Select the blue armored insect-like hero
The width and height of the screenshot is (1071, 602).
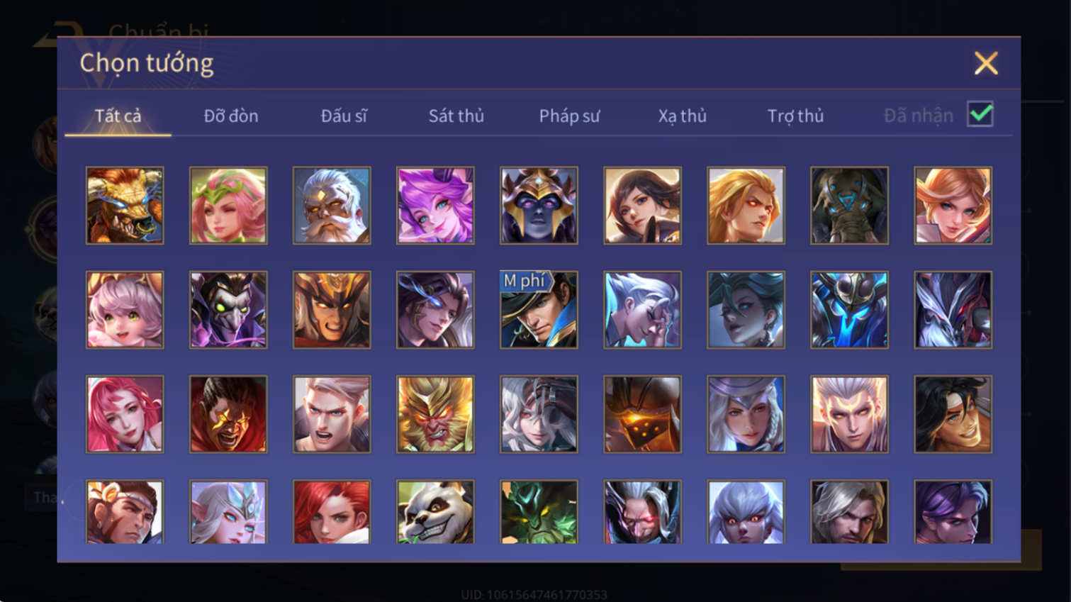click(849, 310)
